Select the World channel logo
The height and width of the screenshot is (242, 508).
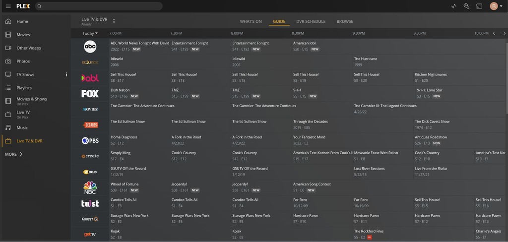click(90, 172)
